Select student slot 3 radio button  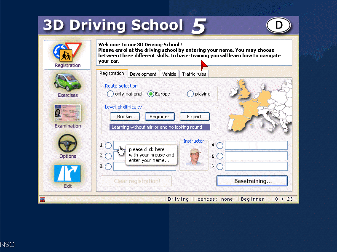point(108,166)
